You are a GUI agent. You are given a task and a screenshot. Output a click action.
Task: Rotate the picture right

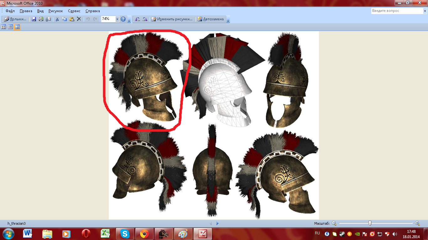click(144, 19)
